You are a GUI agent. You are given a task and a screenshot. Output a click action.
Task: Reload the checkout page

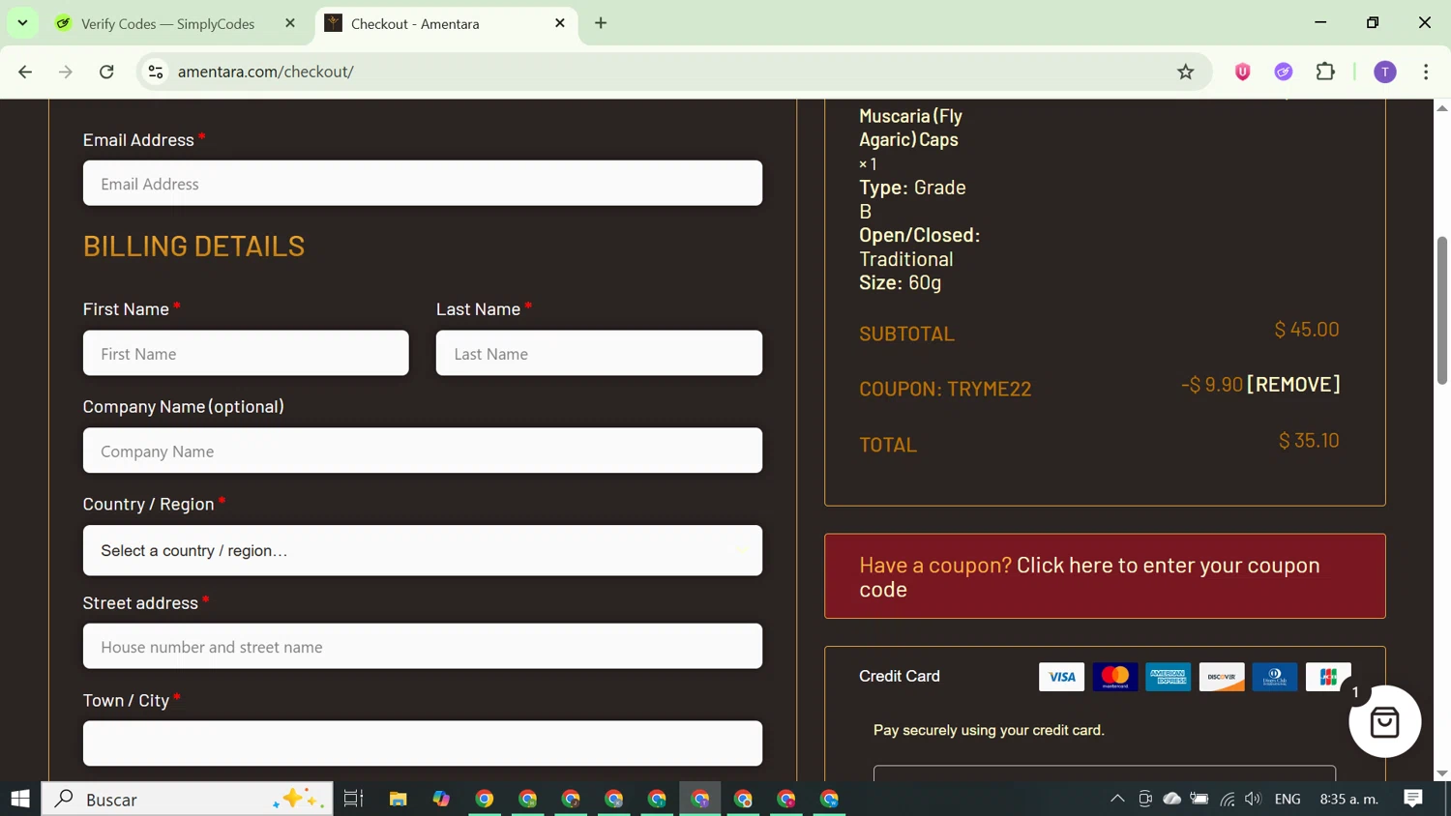[106, 72]
